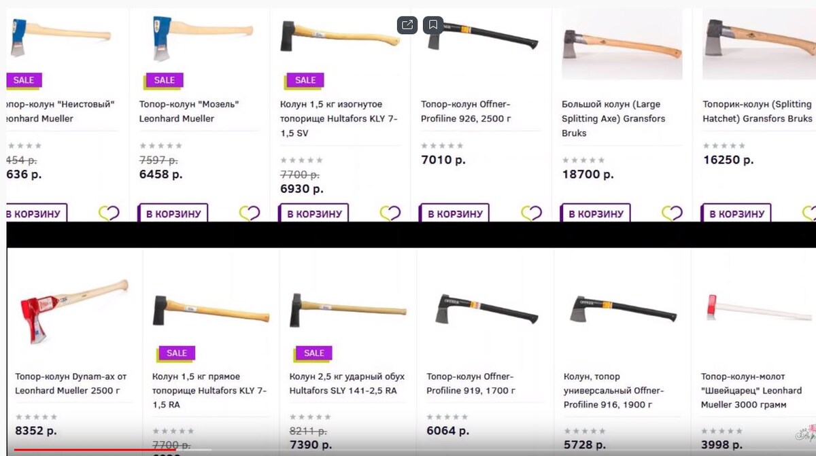This screenshot has height=456, width=816.
Task: Click the share icon at top of image
Action: [x=407, y=25]
